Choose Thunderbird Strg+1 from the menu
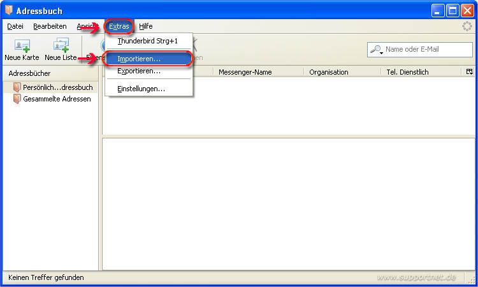 click(148, 41)
